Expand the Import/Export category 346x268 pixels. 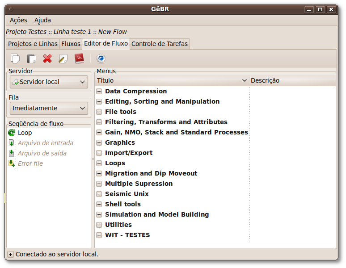click(x=99, y=153)
